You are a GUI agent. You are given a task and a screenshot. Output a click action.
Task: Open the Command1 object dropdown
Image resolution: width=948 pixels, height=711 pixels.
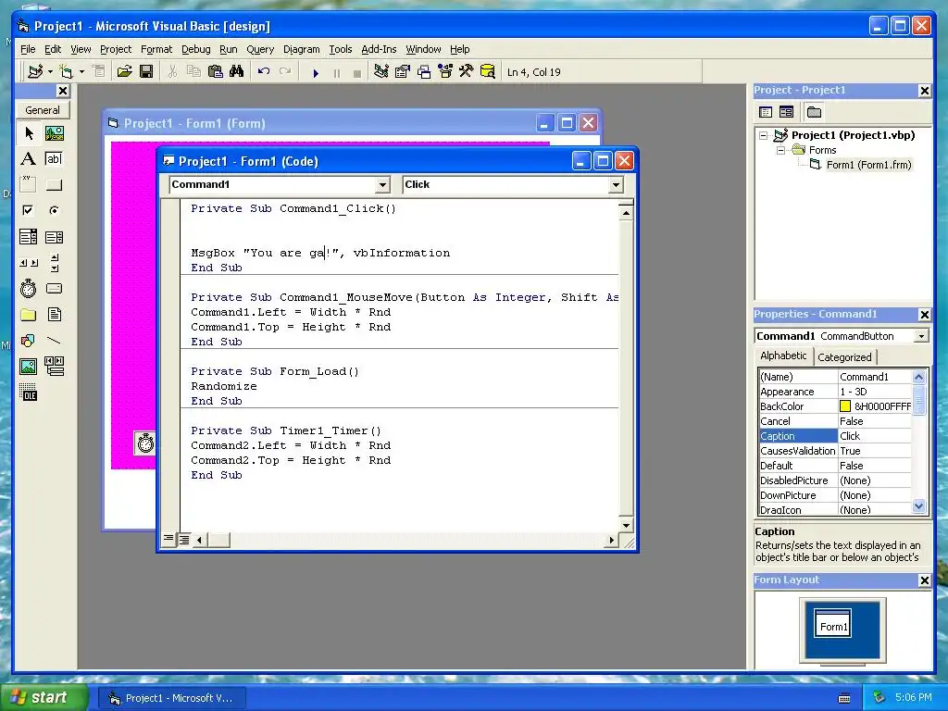(x=382, y=185)
